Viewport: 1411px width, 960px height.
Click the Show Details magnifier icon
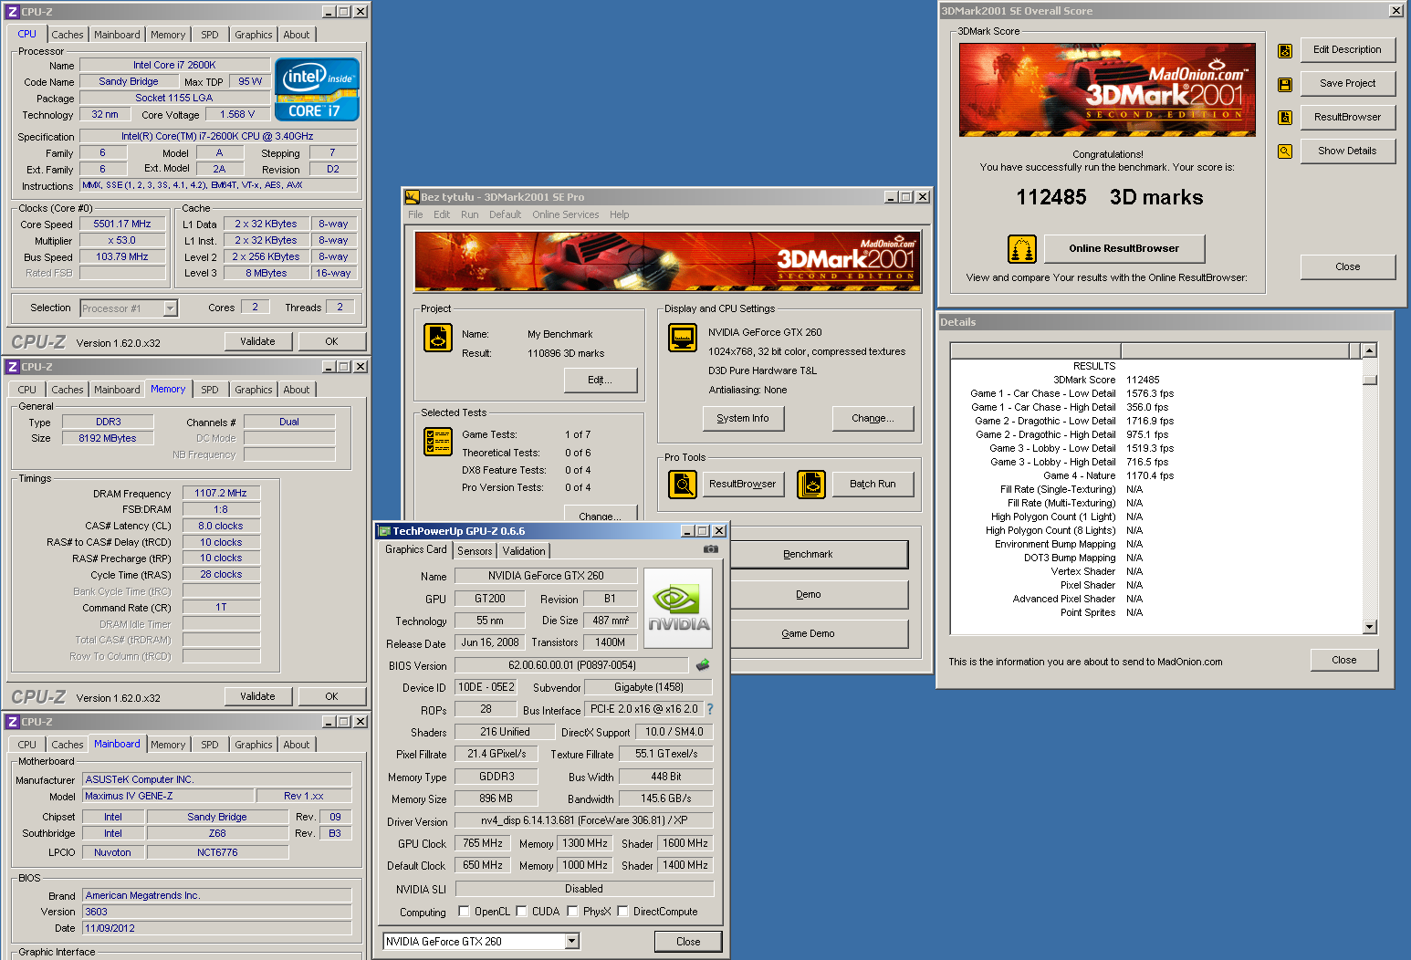(1285, 151)
